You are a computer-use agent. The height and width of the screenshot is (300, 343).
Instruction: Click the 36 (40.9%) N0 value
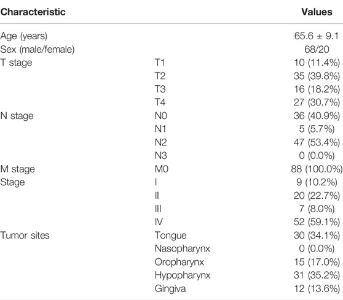click(x=317, y=116)
